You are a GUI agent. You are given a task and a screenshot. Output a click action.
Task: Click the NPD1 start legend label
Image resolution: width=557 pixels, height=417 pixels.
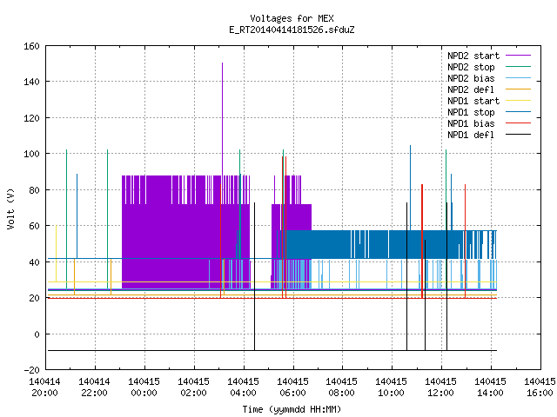point(473,101)
